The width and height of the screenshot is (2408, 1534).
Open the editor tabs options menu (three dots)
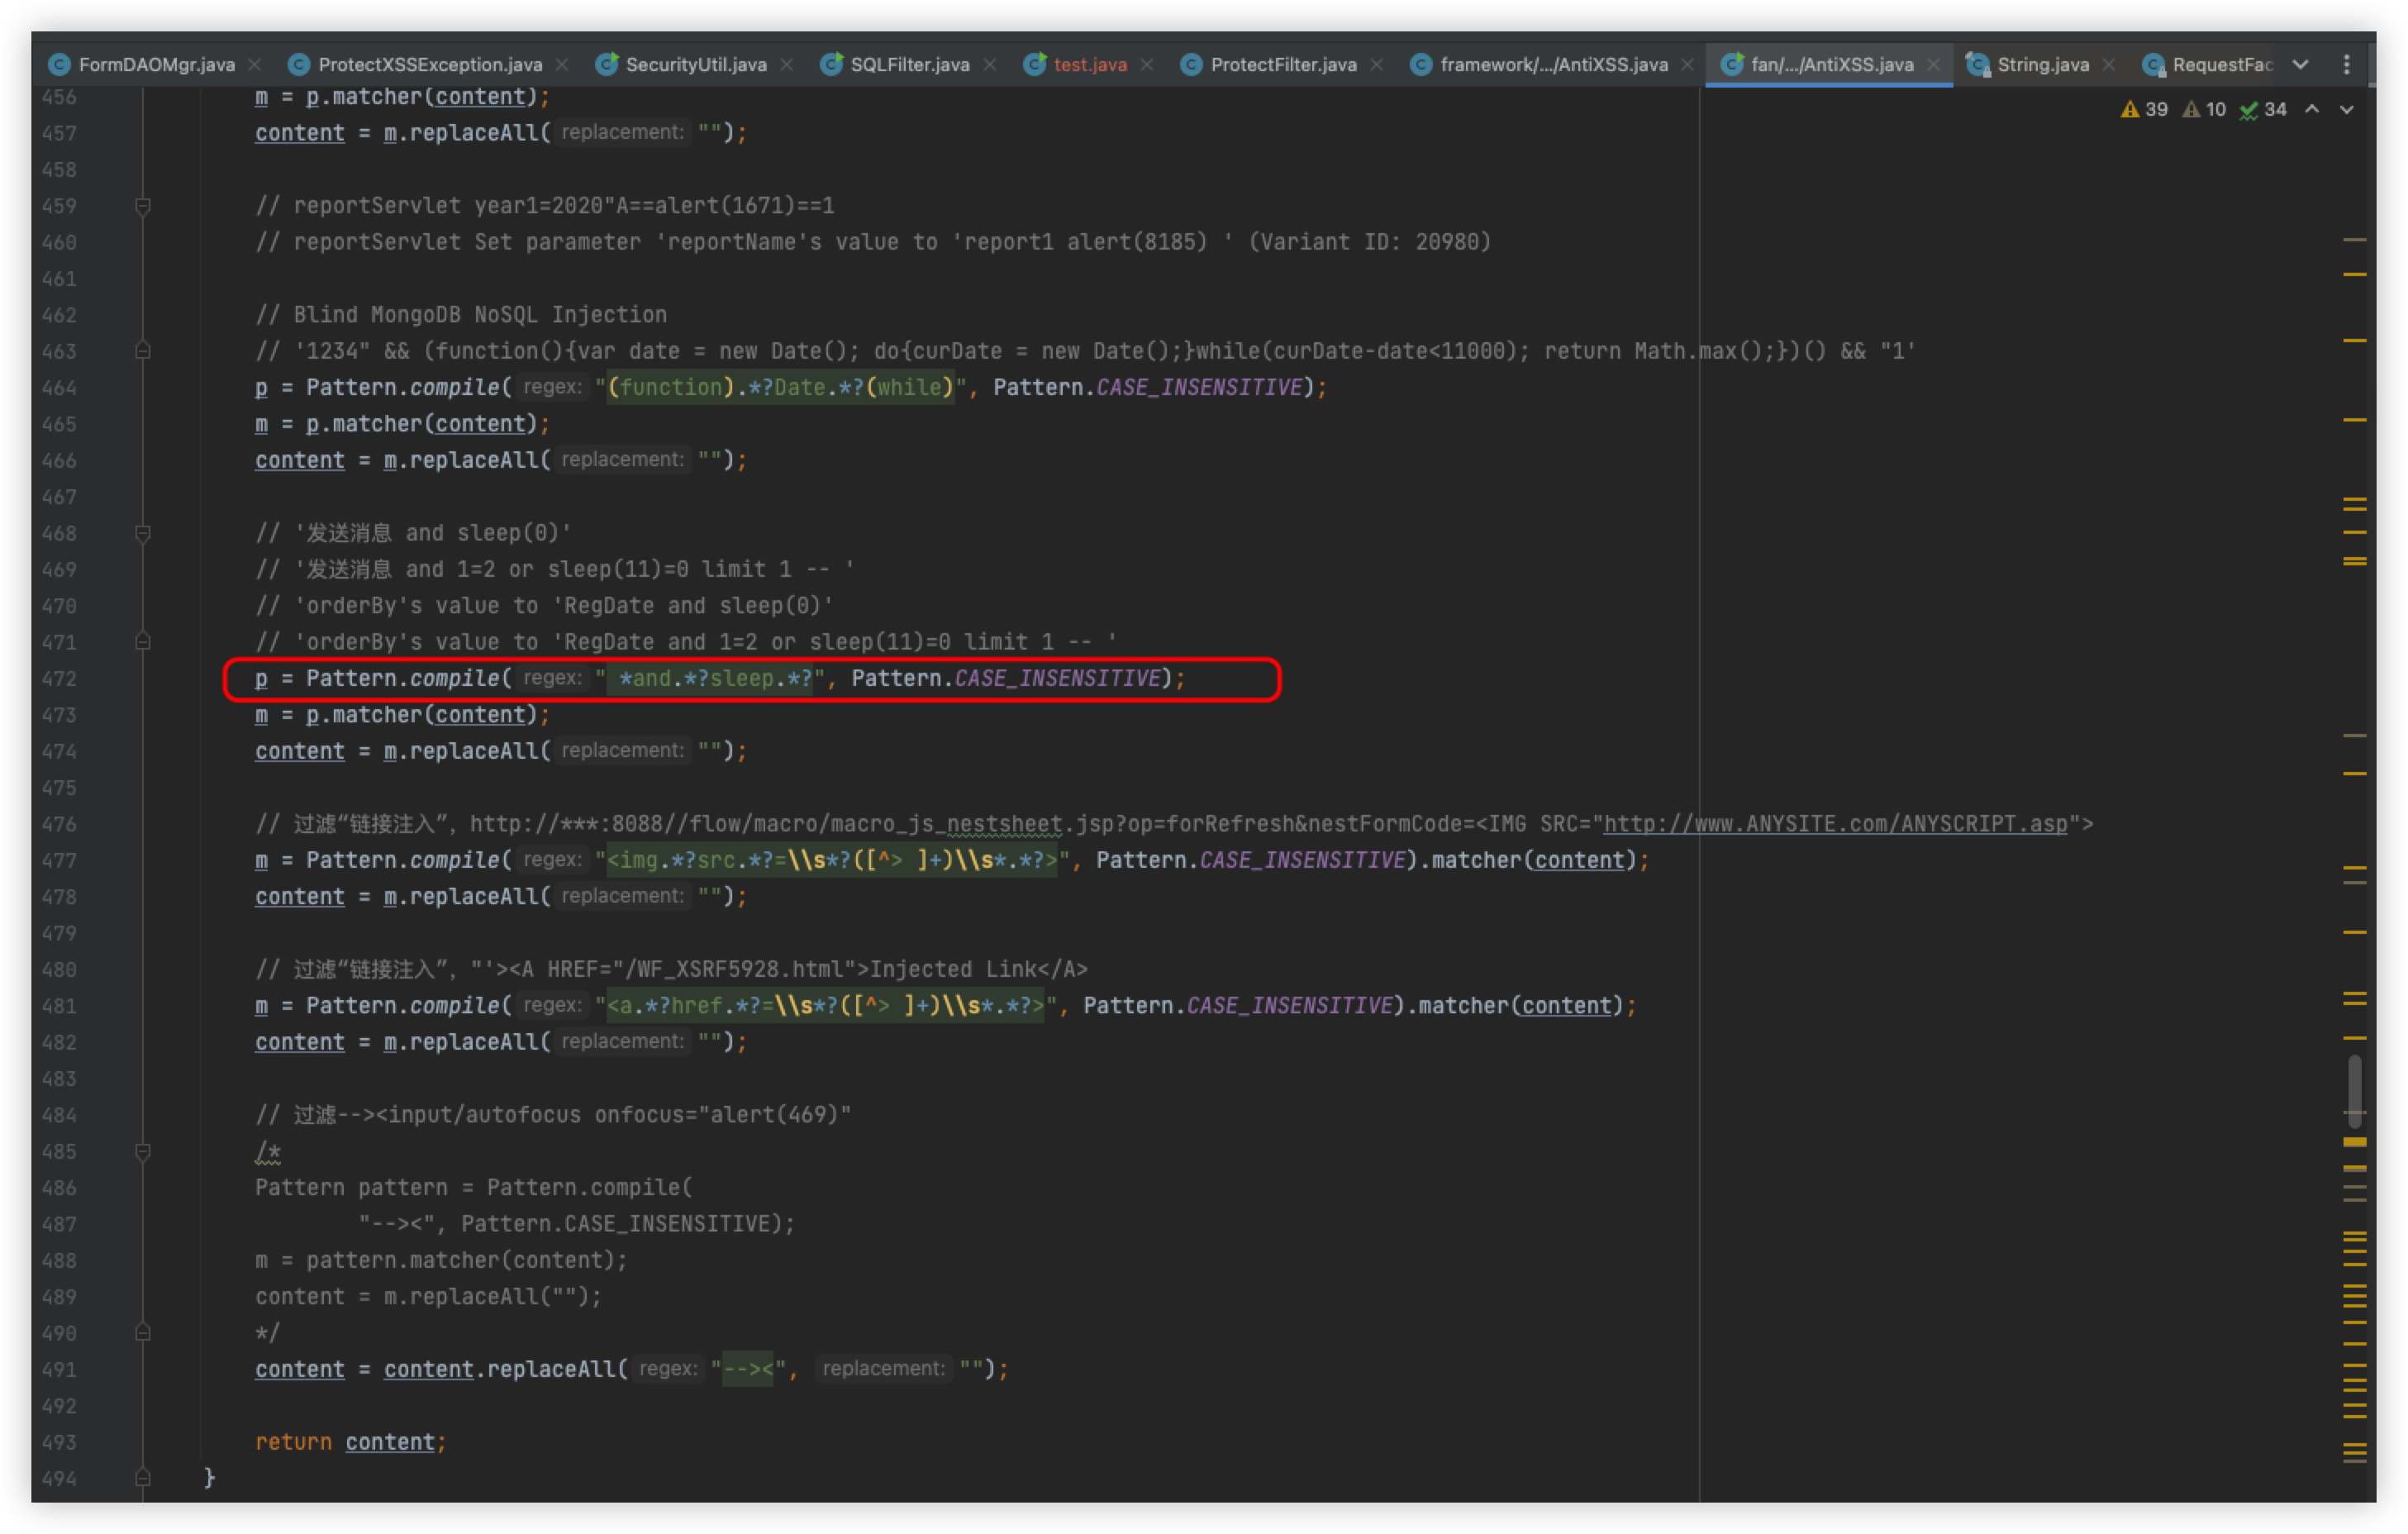point(2346,65)
